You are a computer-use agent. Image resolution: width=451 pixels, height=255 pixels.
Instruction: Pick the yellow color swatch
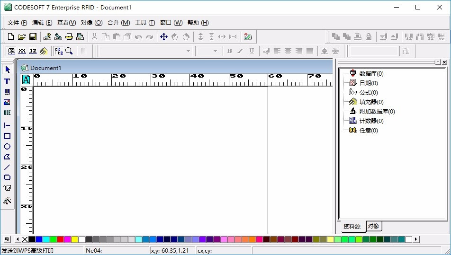click(74, 239)
